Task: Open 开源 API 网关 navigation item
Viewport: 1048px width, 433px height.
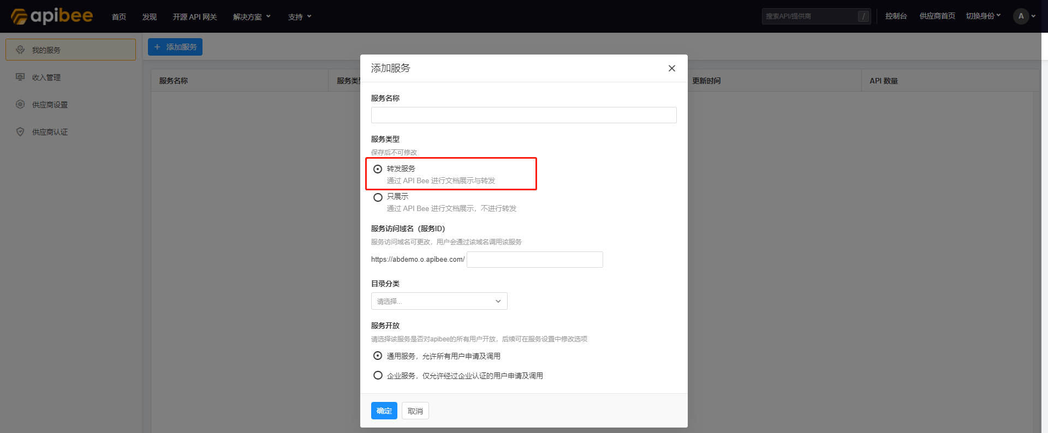Action: click(195, 17)
